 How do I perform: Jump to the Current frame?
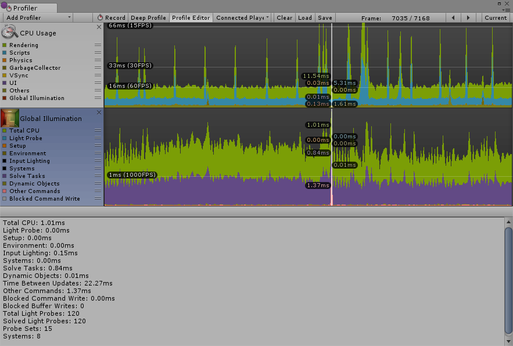coord(495,18)
